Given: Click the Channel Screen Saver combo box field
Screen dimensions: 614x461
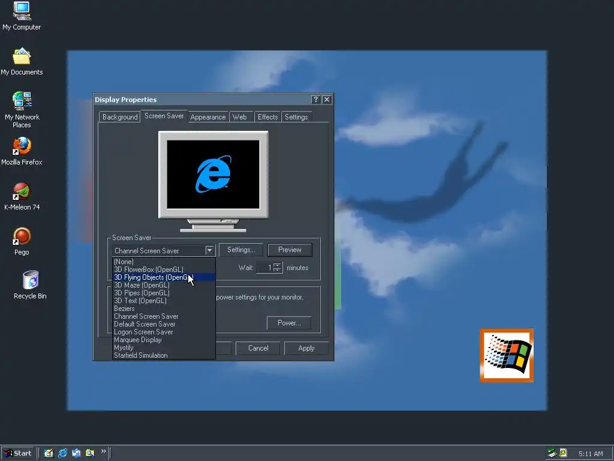Looking at the screenshot, I should tap(163, 250).
